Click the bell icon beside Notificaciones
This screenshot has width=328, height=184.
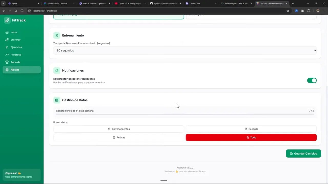click(57, 70)
